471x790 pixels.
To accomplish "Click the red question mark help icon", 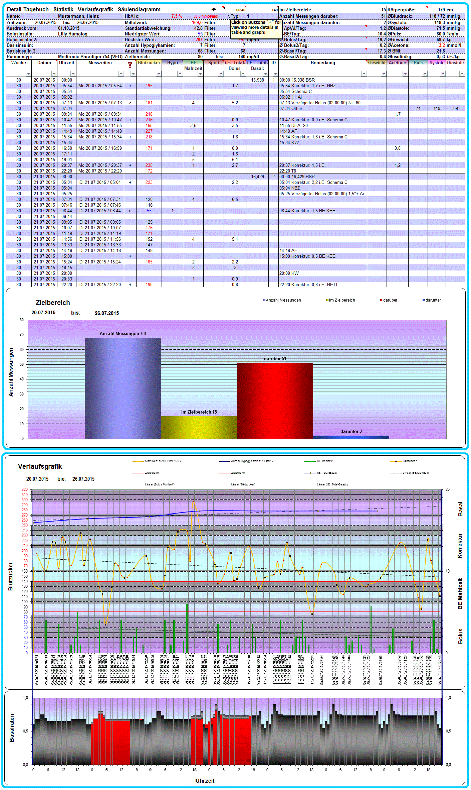I will [x=130, y=65].
